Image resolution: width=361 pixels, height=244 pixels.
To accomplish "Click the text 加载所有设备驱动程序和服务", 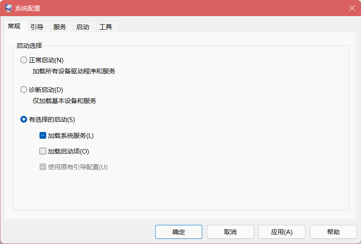I will [x=74, y=71].
